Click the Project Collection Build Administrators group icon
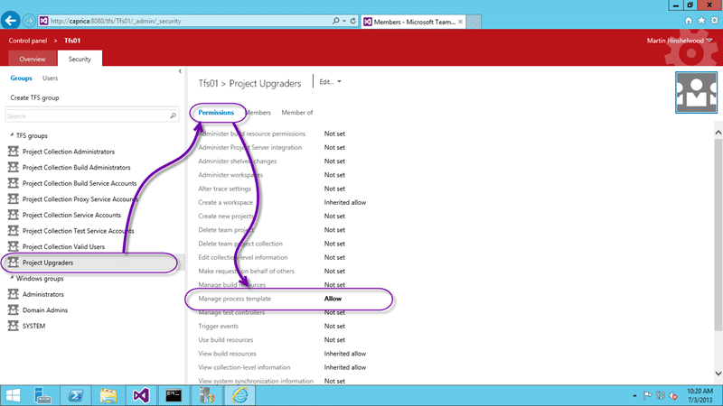Screen dimensions: 723x406 pyautogui.click(x=13, y=167)
